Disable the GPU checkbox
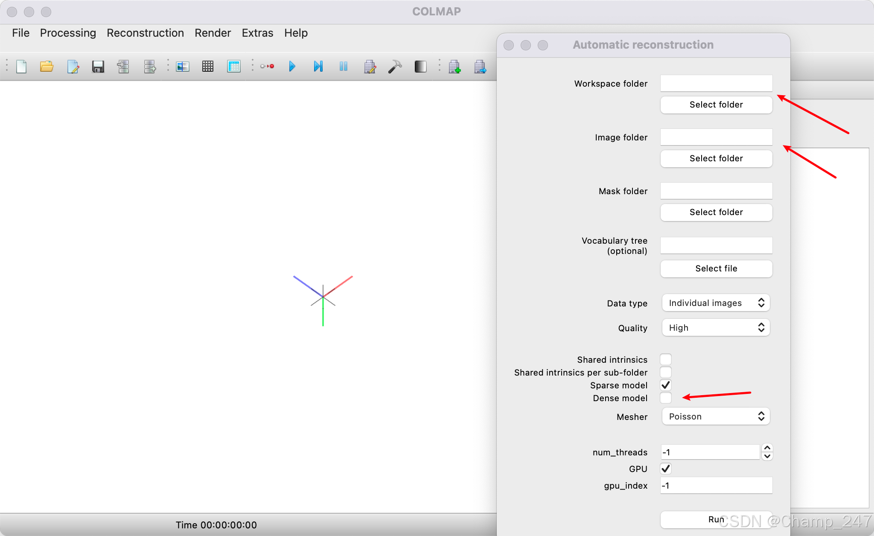The height and width of the screenshot is (536, 874). pos(666,469)
